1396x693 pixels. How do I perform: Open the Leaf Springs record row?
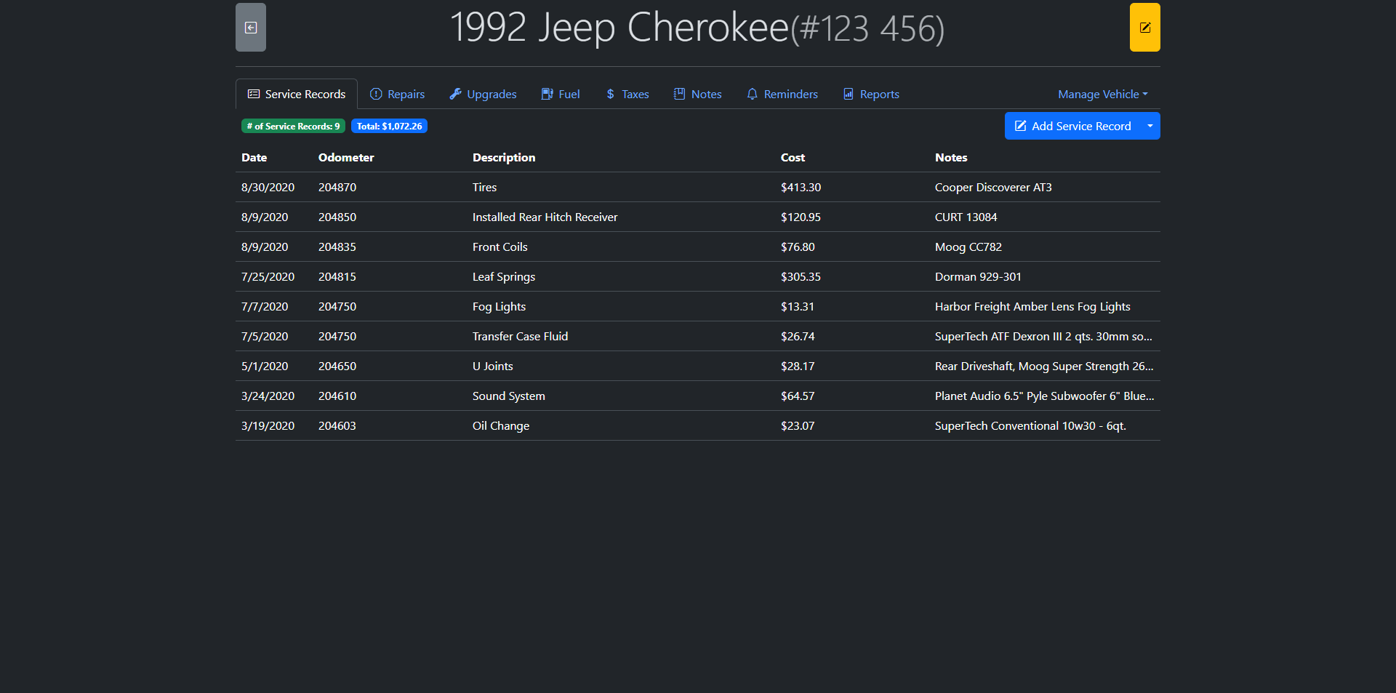pyautogui.click(x=503, y=276)
